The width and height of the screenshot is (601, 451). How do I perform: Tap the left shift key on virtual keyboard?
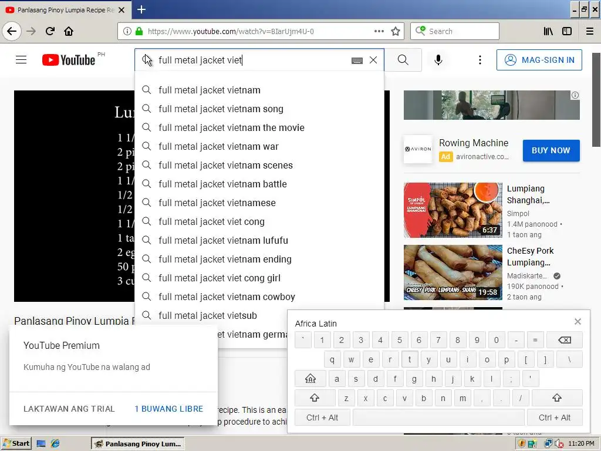(315, 398)
